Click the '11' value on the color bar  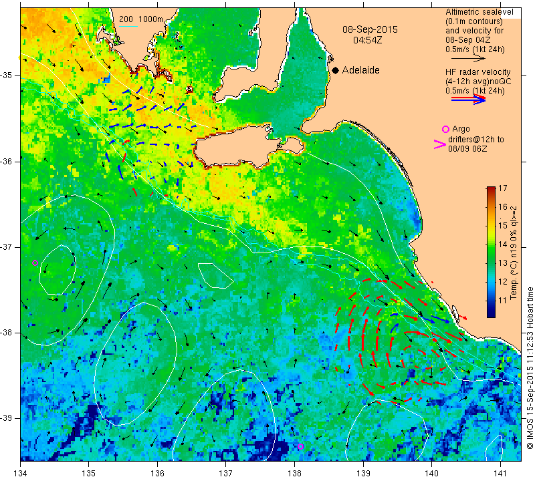(503, 301)
